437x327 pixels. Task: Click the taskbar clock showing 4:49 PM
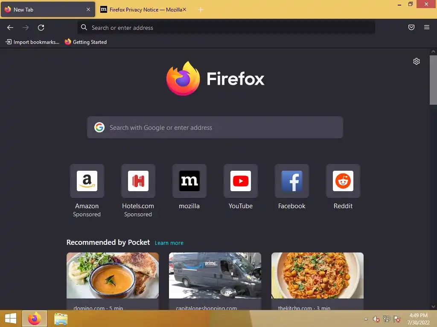click(418, 319)
